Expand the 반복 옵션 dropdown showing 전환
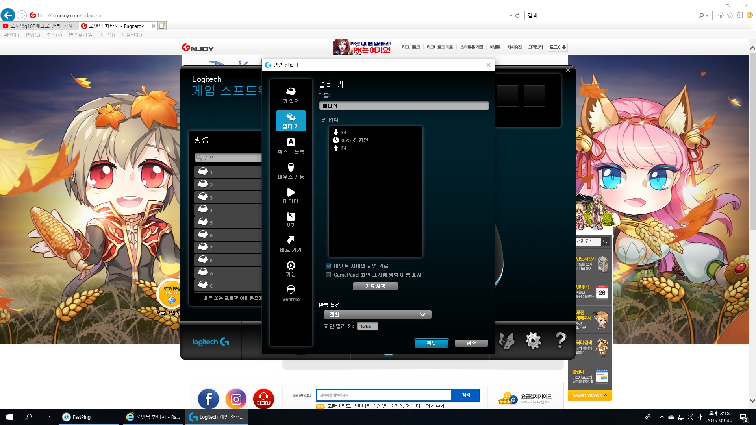This screenshot has height=425, width=756. 378,315
